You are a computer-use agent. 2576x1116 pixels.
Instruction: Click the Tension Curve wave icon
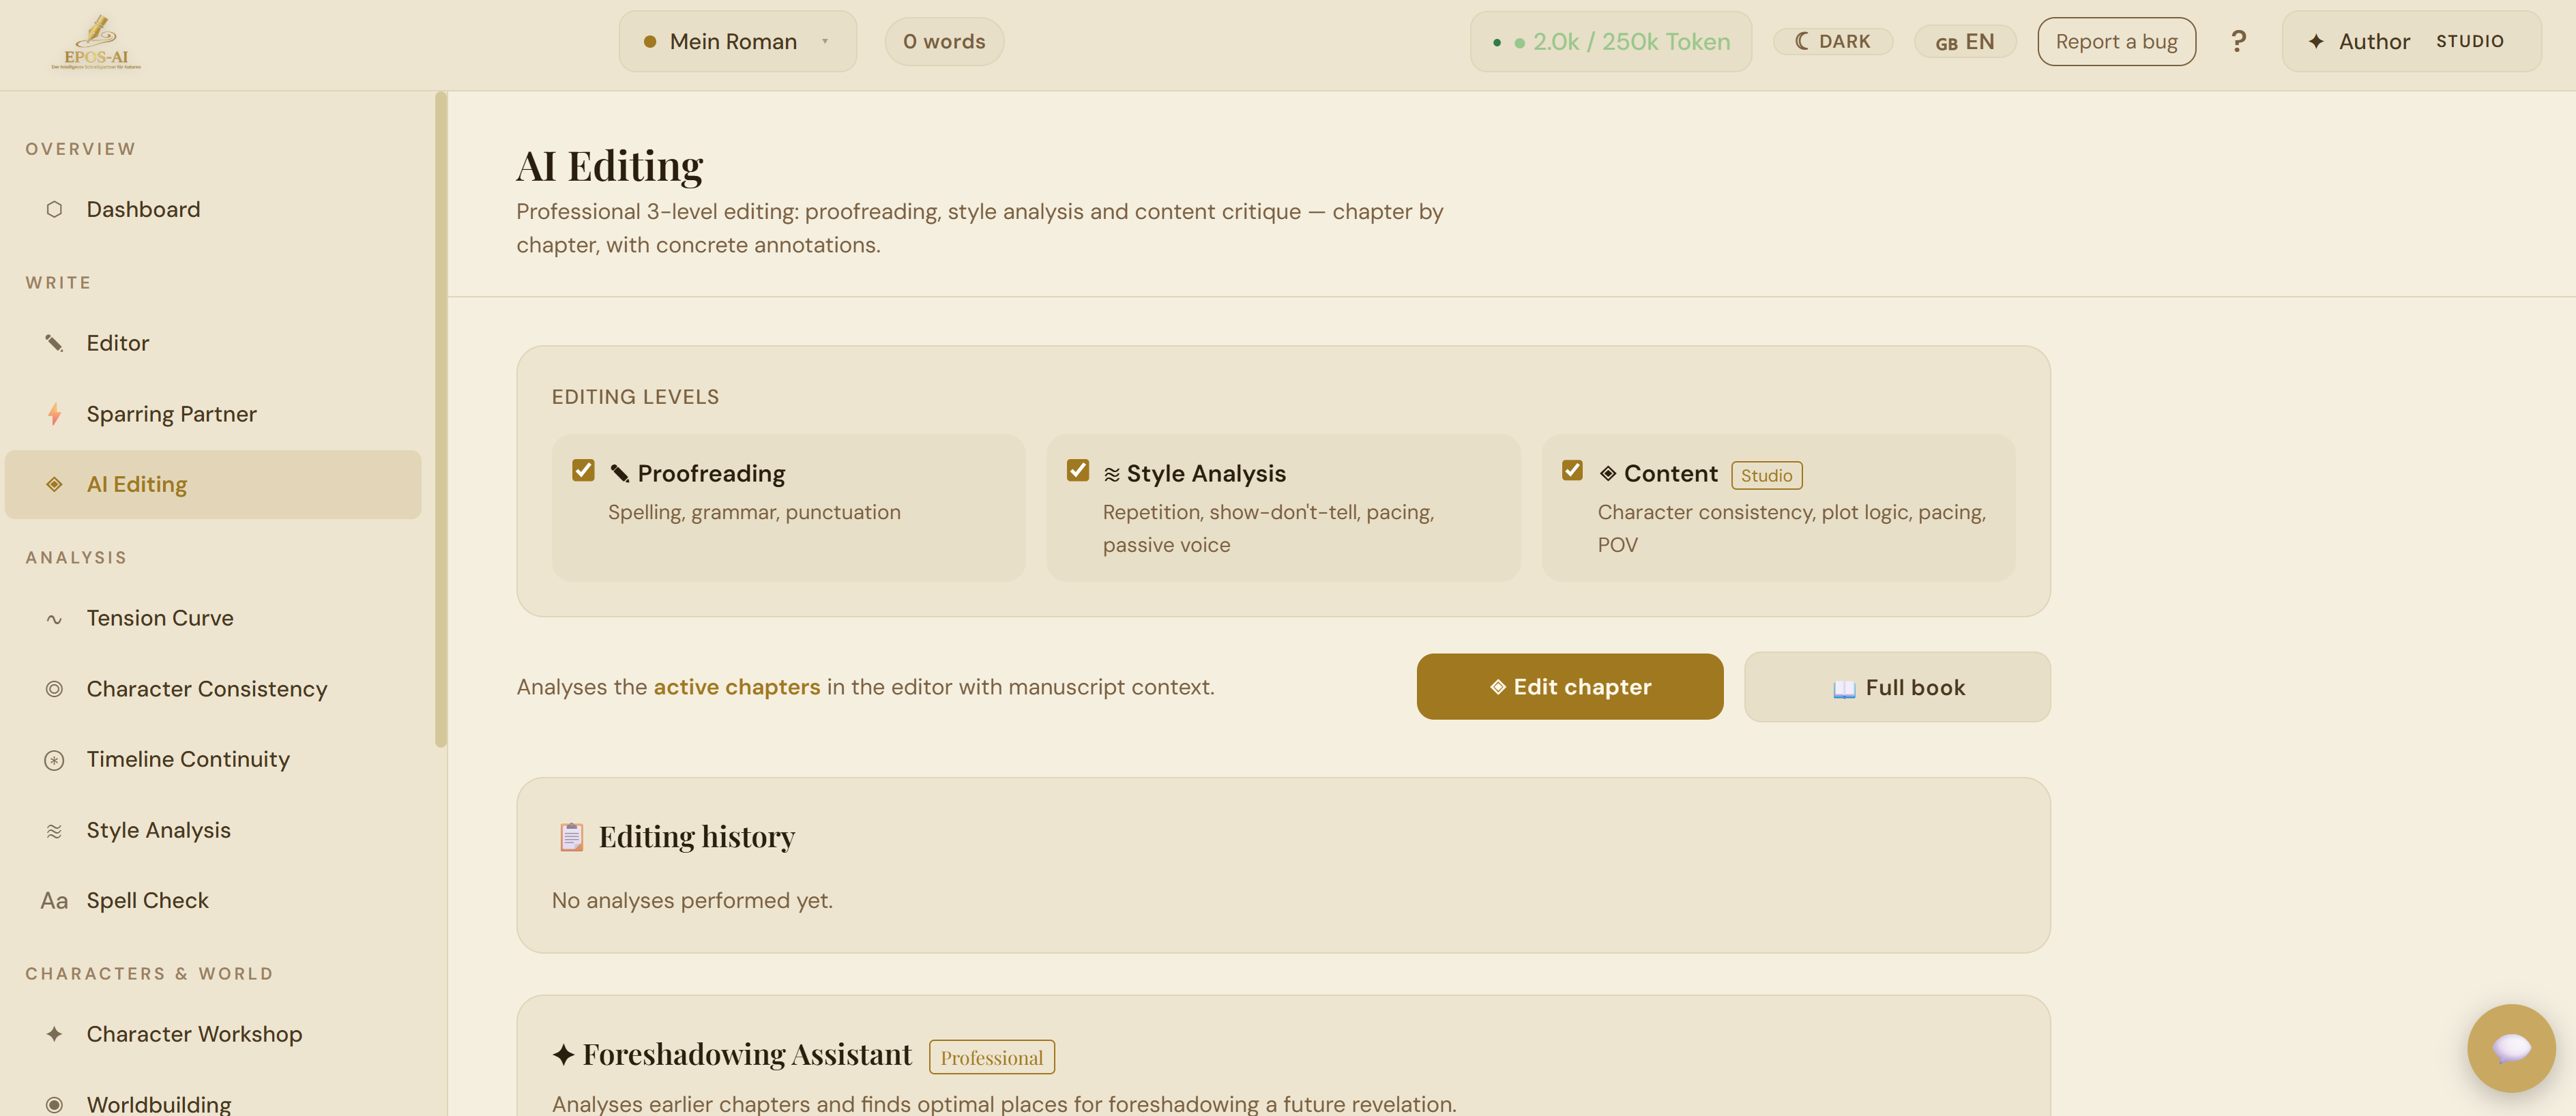tap(54, 619)
